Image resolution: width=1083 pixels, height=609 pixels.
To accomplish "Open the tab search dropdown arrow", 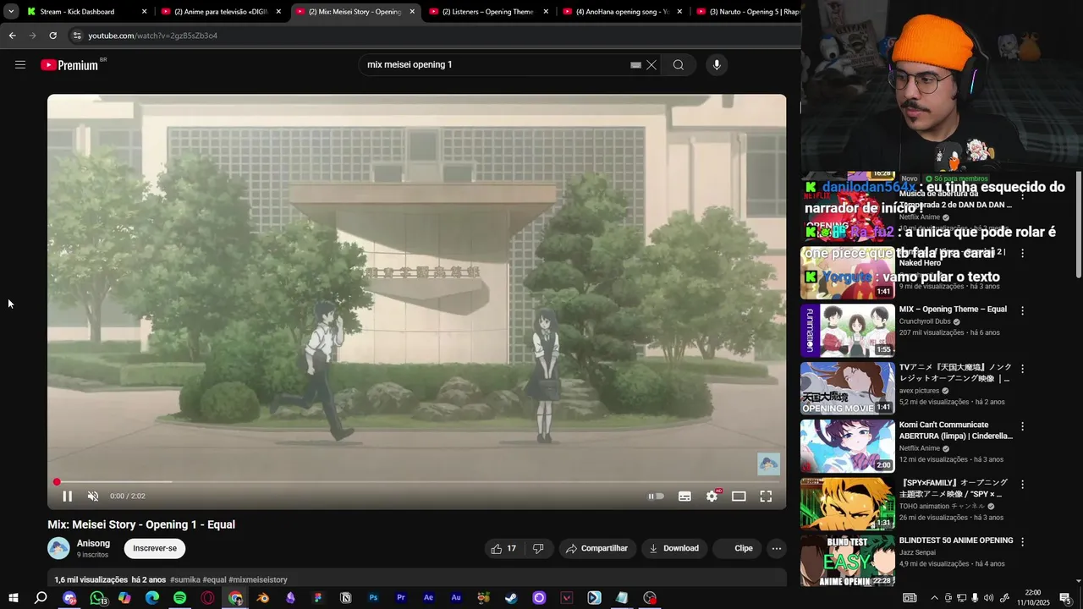I will tap(11, 12).
